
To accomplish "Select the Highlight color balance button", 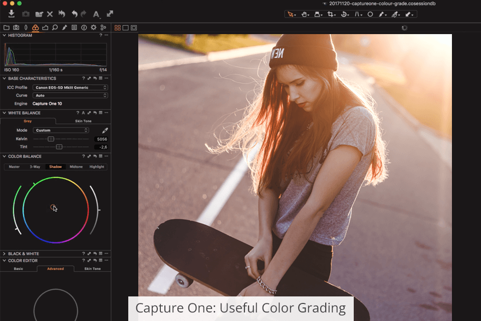I will pyautogui.click(x=97, y=167).
